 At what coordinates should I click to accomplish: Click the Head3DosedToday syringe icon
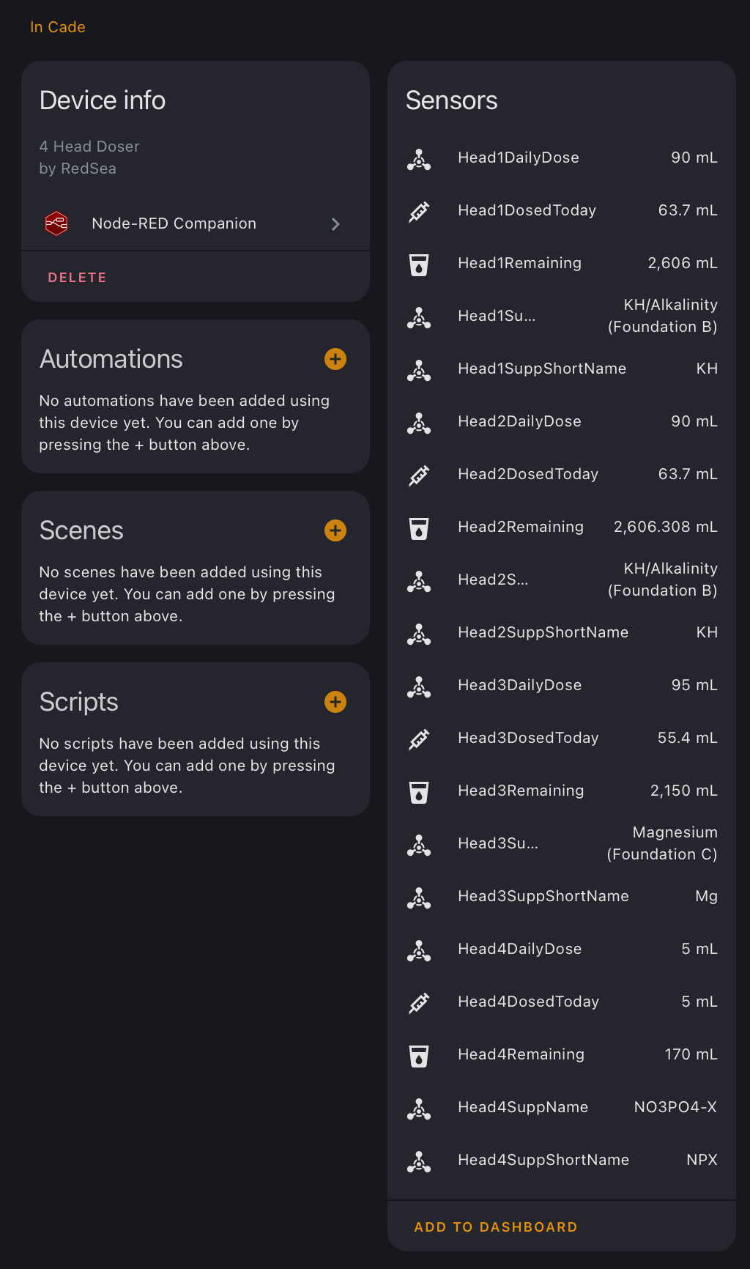pyautogui.click(x=419, y=739)
